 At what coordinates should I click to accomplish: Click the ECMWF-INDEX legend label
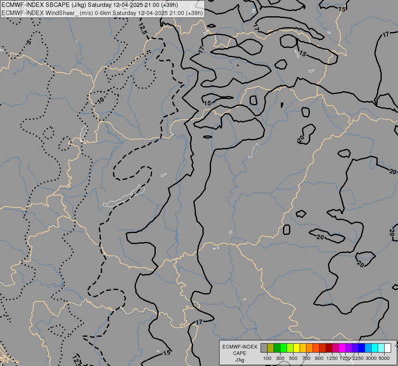tap(239, 347)
